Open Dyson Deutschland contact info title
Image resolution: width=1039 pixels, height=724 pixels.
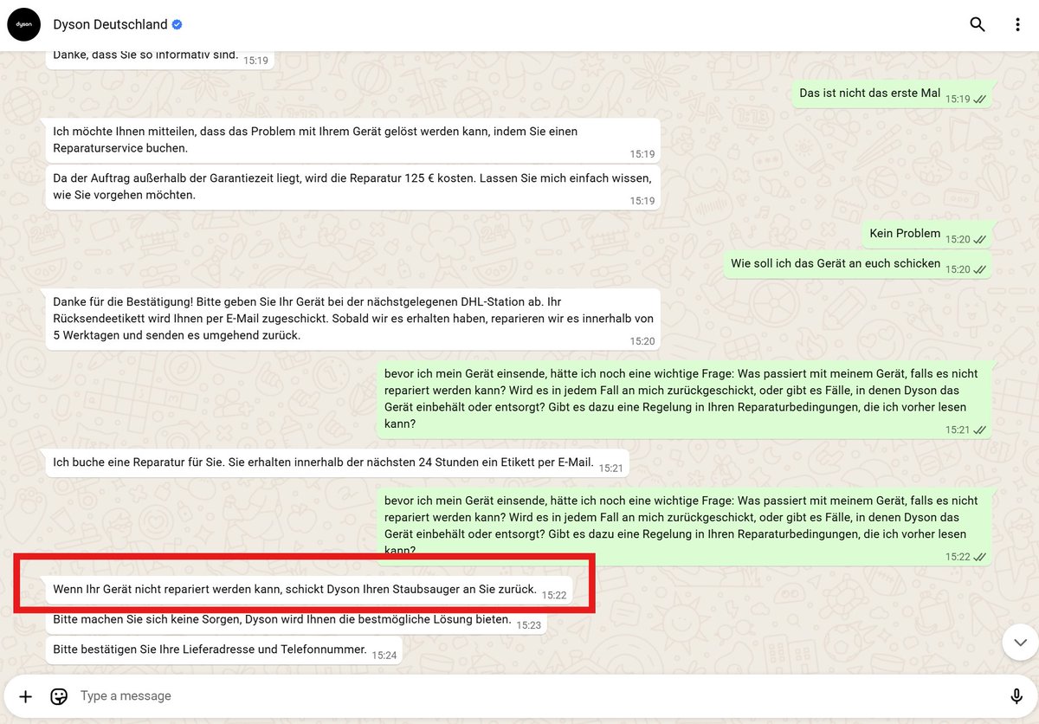110,24
